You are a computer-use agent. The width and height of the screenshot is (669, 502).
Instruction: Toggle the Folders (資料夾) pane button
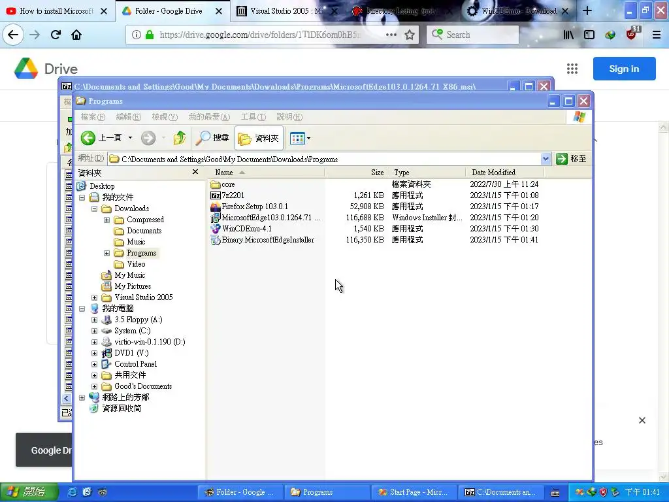click(259, 138)
